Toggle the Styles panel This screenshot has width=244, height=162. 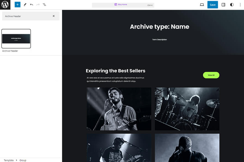(232, 4)
